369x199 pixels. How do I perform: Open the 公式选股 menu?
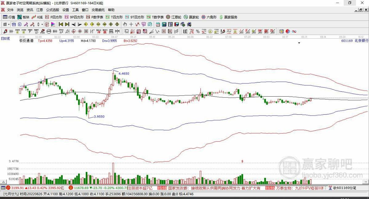pos(53,10)
